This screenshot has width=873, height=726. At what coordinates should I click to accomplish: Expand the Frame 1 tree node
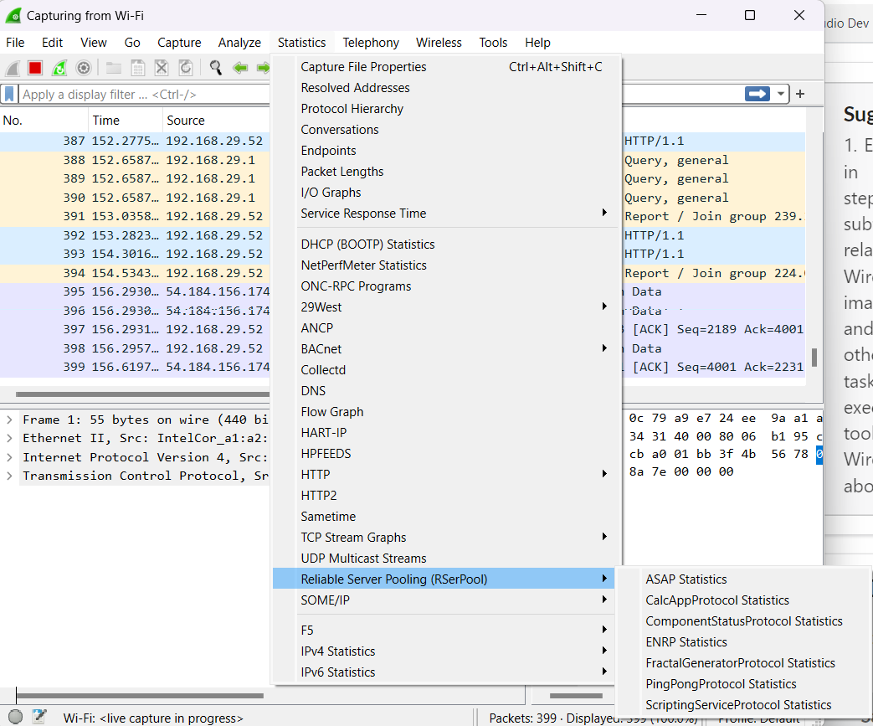pos(9,420)
